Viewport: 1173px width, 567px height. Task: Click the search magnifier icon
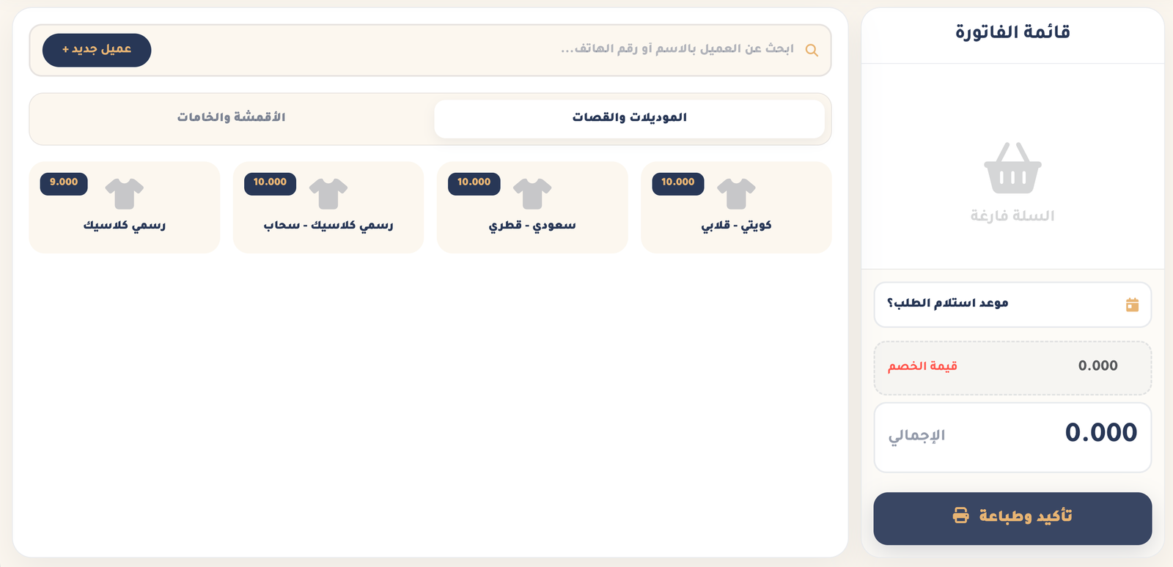coord(812,51)
